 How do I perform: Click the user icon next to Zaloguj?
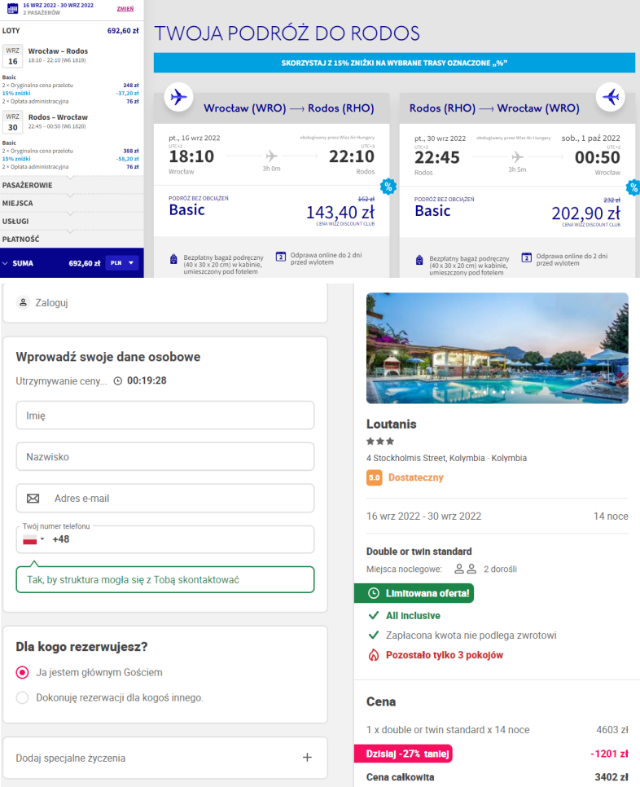pos(23,302)
